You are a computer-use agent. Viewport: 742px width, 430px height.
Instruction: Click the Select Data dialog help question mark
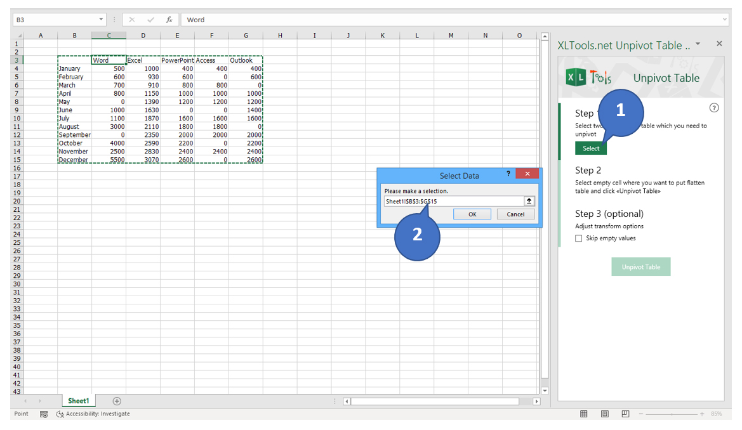pos(508,174)
